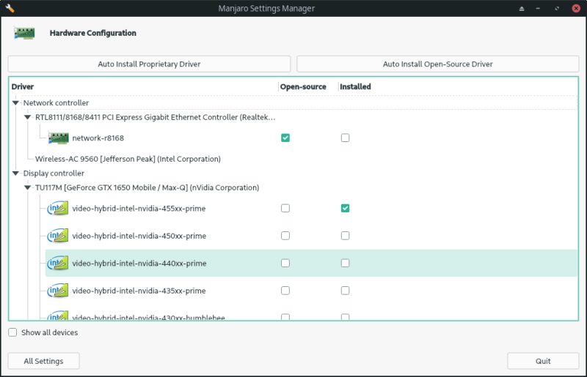
Task: Open All Settings
Action: pos(43,361)
